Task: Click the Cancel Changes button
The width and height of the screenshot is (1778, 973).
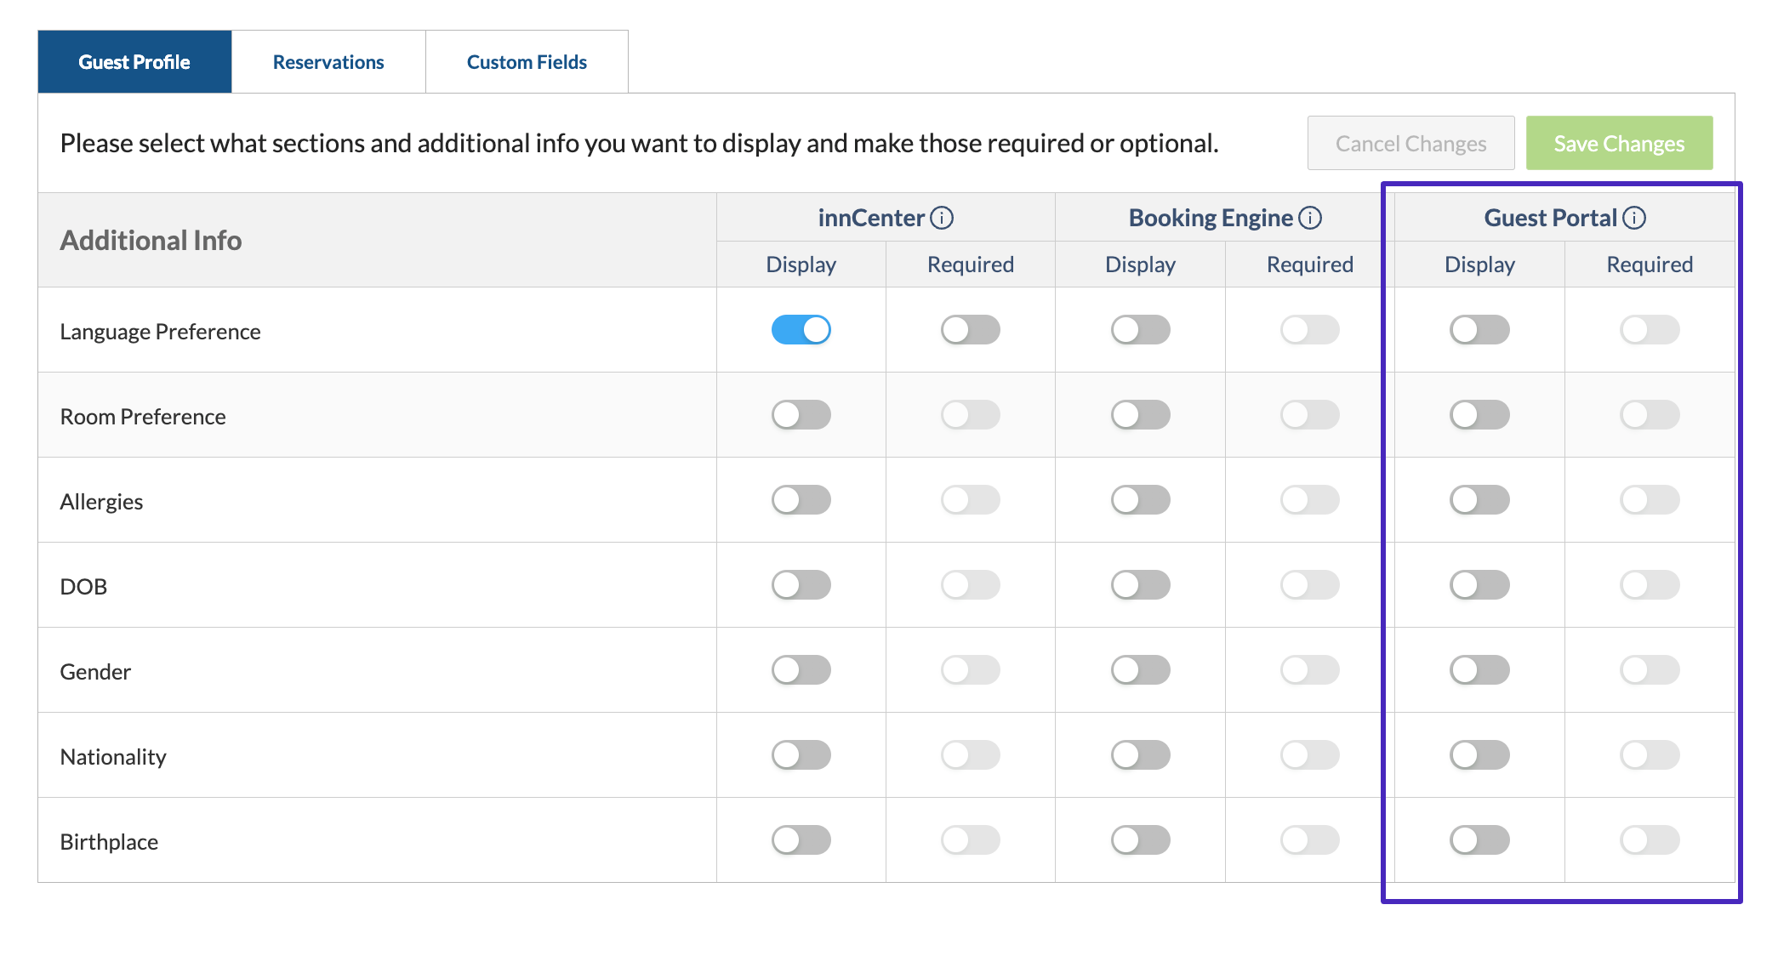Action: point(1410,144)
